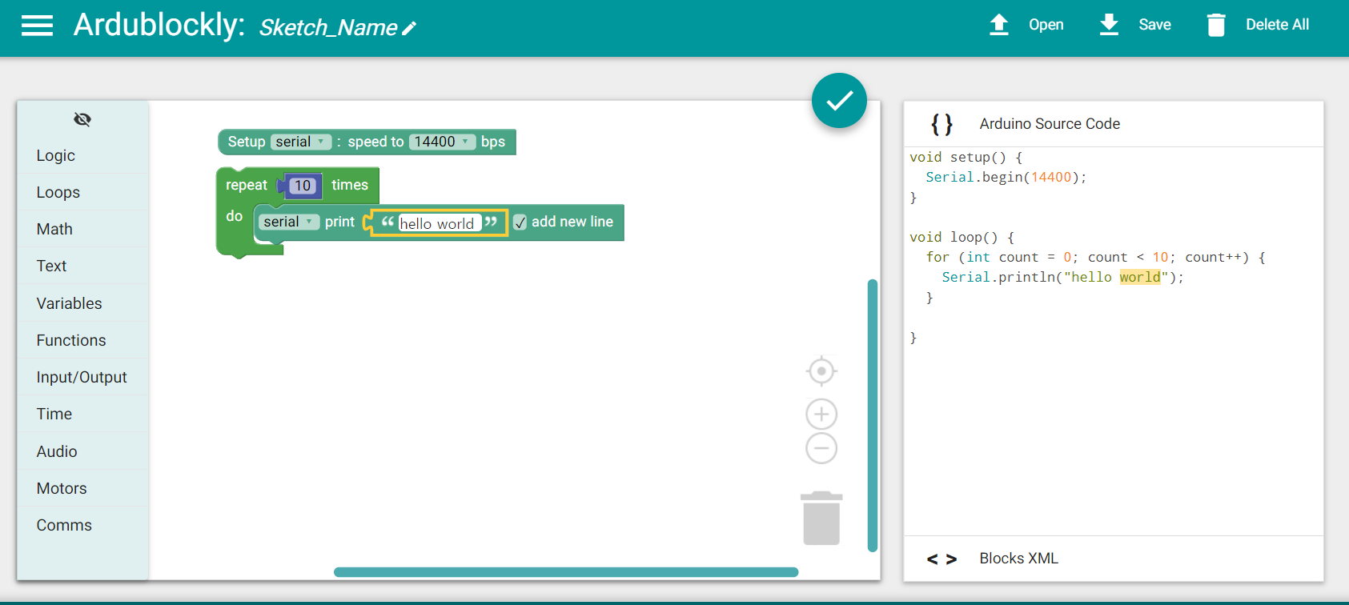Open the serial dropdown in print block

(x=289, y=222)
